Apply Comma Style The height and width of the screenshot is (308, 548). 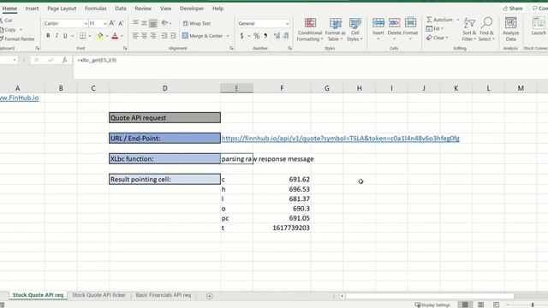click(265, 36)
